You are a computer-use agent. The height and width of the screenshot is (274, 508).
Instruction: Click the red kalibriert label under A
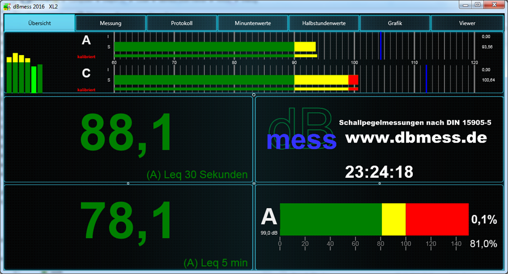click(x=86, y=57)
